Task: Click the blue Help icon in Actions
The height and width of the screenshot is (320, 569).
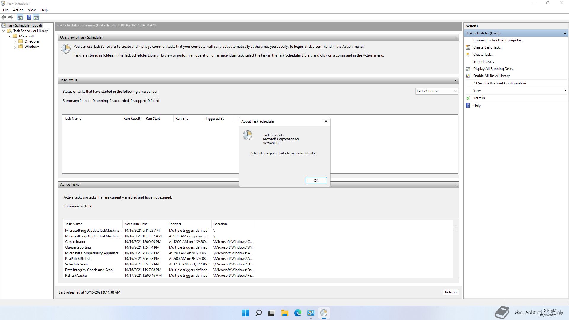Action: coord(468,105)
